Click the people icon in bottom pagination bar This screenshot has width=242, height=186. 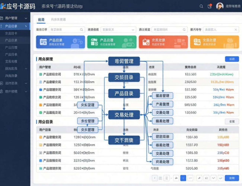[x=176, y=178]
